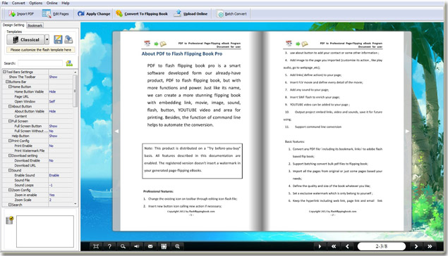Collapse the Home Button group
448x256 pixels.
[x=10, y=87]
